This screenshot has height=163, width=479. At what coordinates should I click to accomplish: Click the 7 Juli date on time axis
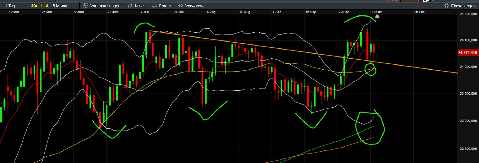tap(145, 12)
